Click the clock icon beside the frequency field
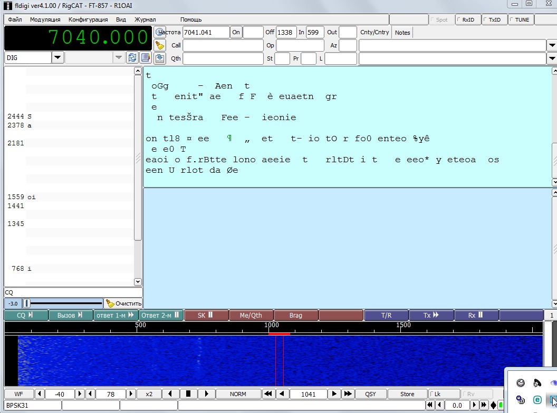Image resolution: width=557 pixels, height=413 pixels. tap(160, 32)
